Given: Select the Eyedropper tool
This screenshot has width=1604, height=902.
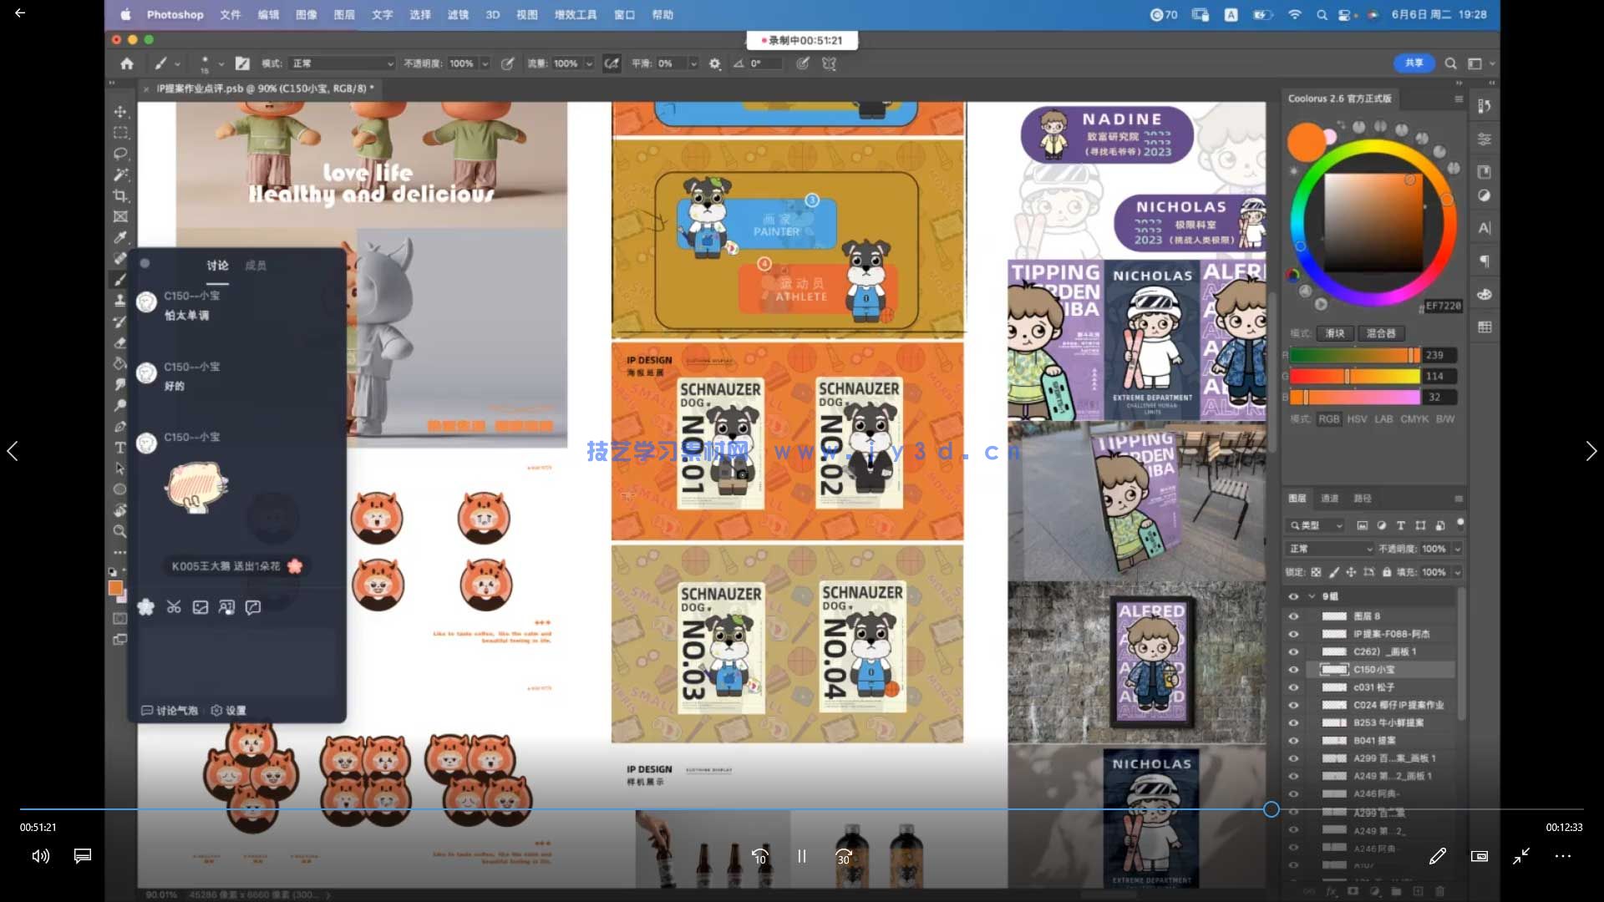Looking at the screenshot, I should (x=120, y=238).
